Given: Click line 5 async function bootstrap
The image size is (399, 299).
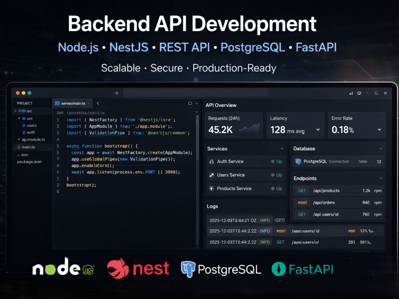Looking at the screenshot, I should point(102,146).
